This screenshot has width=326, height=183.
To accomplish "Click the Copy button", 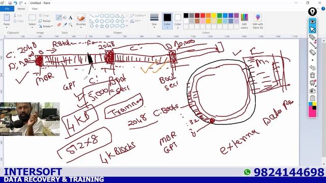I will [x=18, y=21].
